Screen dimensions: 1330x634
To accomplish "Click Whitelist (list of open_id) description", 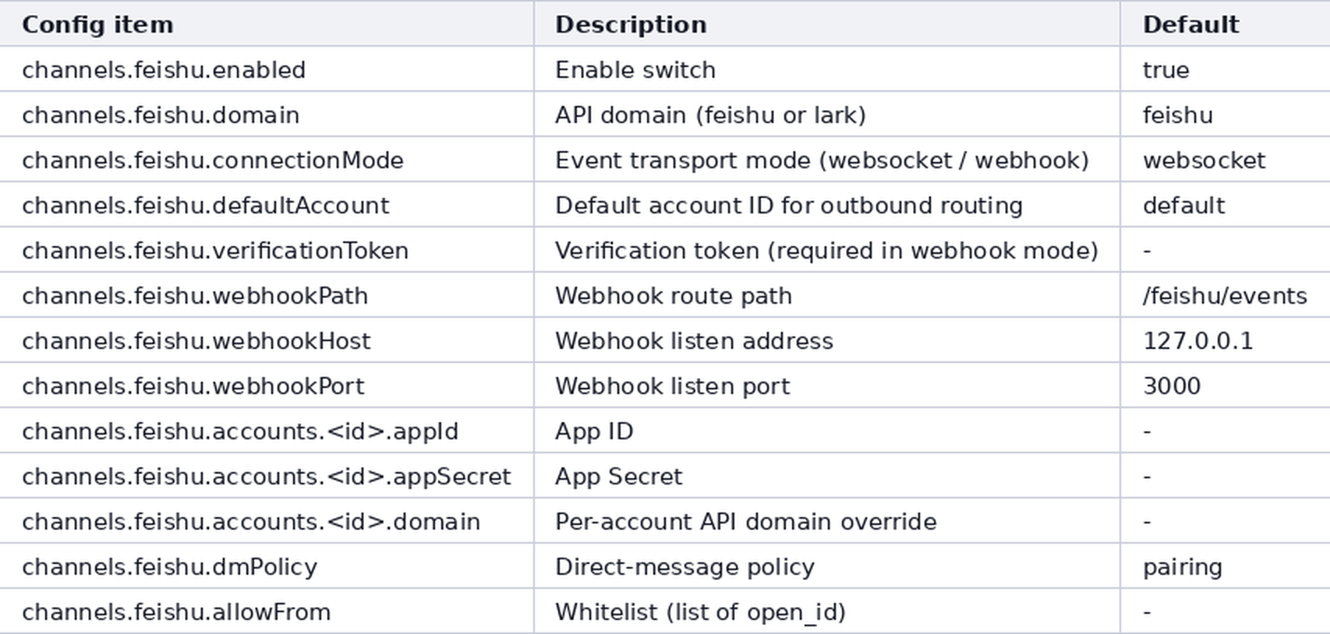I will 700,612.
